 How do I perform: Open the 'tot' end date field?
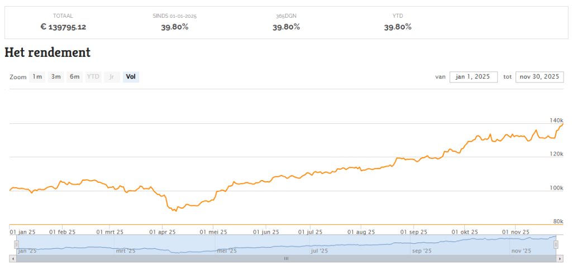(x=538, y=77)
